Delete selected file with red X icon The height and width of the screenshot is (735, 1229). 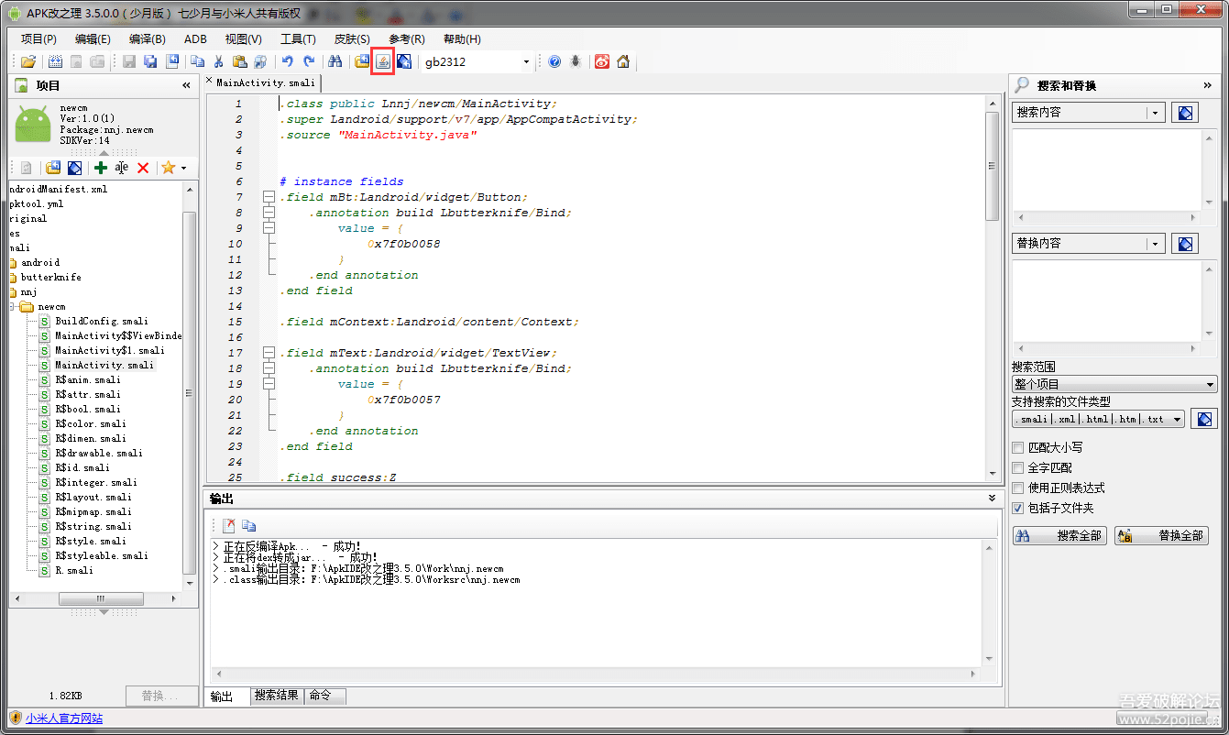143,168
